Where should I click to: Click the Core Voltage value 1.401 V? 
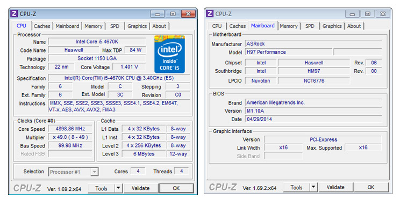pyautogui.click(x=129, y=67)
